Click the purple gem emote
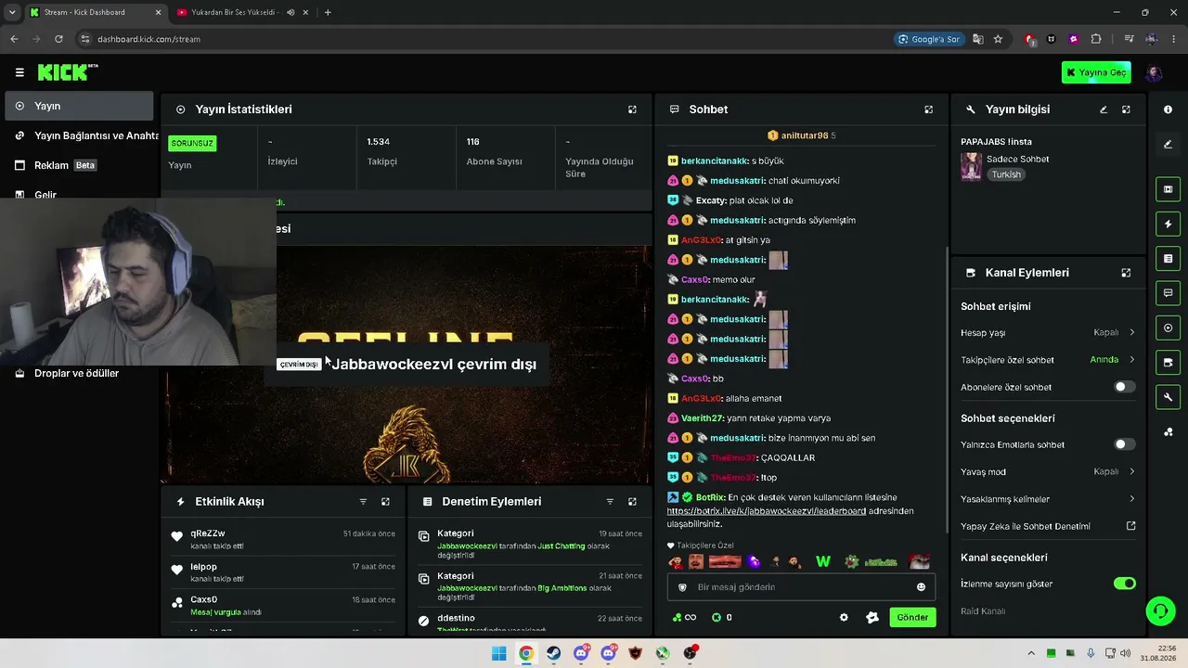The height and width of the screenshot is (668, 1188). tap(754, 561)
